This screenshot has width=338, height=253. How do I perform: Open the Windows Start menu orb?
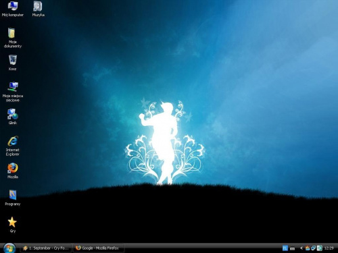click(9, 248)
